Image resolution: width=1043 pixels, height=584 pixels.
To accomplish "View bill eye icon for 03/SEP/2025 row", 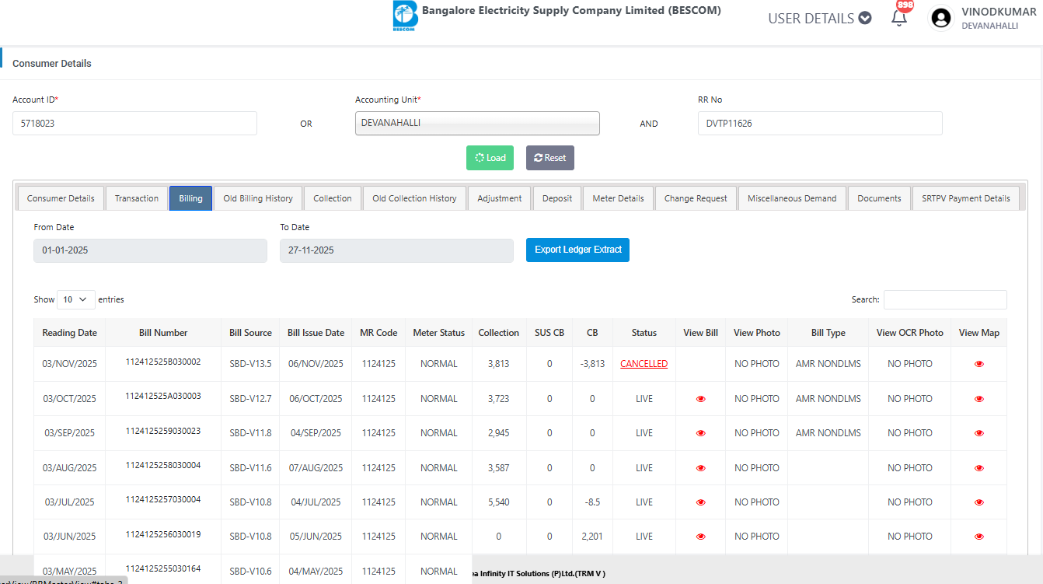I will click(x=700, y=433).
